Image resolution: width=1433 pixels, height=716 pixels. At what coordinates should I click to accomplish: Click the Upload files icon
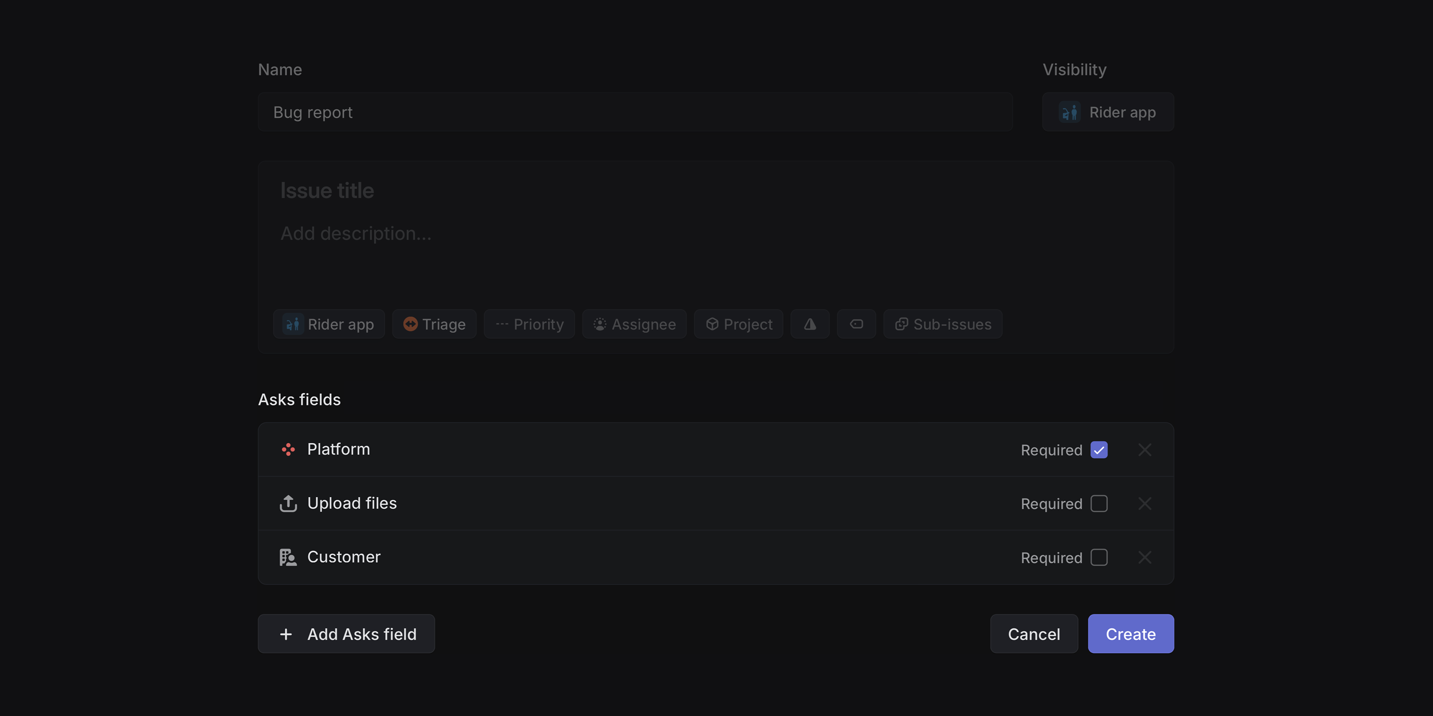click(x=288, y=503)
